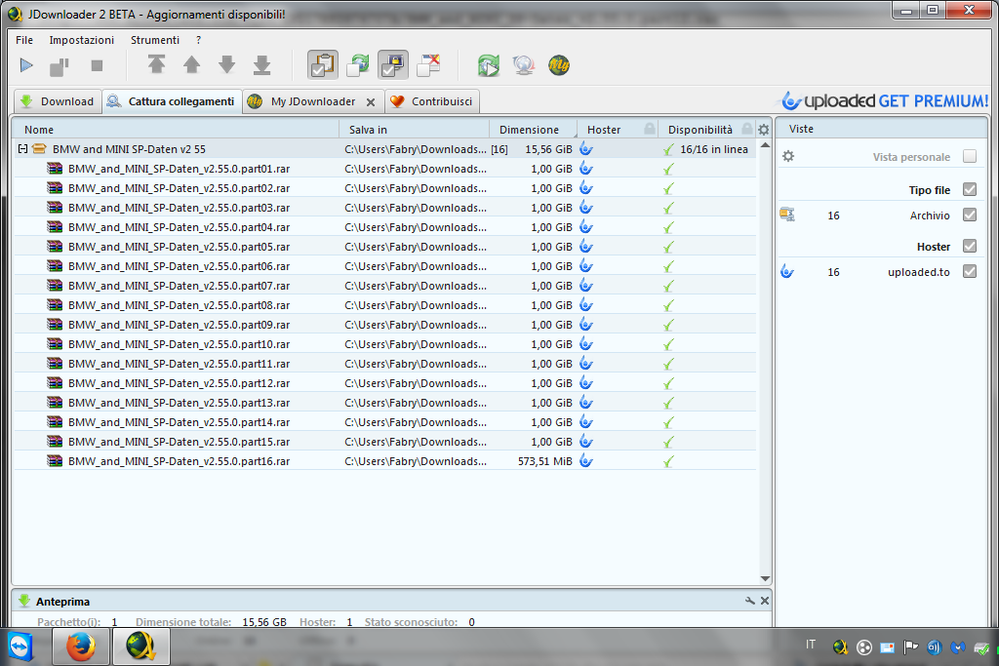The height and width of the screenshot is (666, 999).
Task: Select file BMW_and_MINI_SP-Daten_v2.55.0.part01.rar
Action: [x=385, y=169]
